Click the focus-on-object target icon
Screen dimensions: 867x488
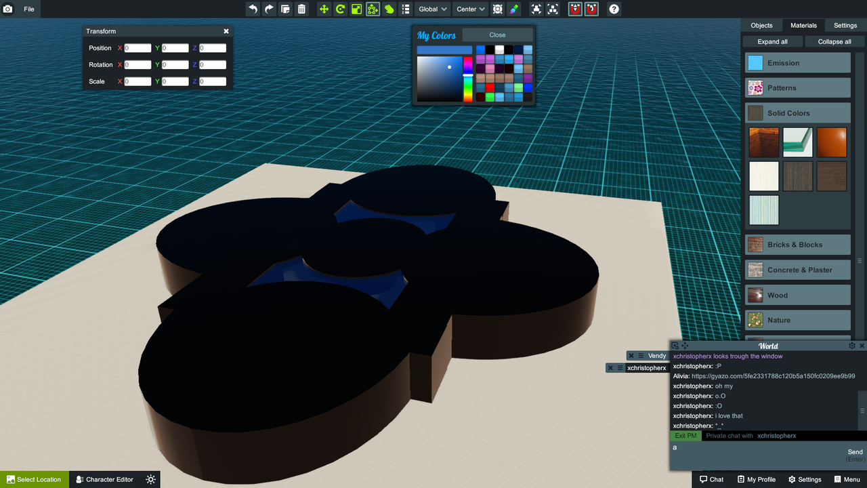[498, 9]
